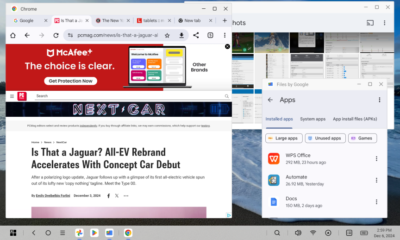Screen dimensions: 400x240
Task: Share the page from Chrome toolbar
Action: coord(196,35)
